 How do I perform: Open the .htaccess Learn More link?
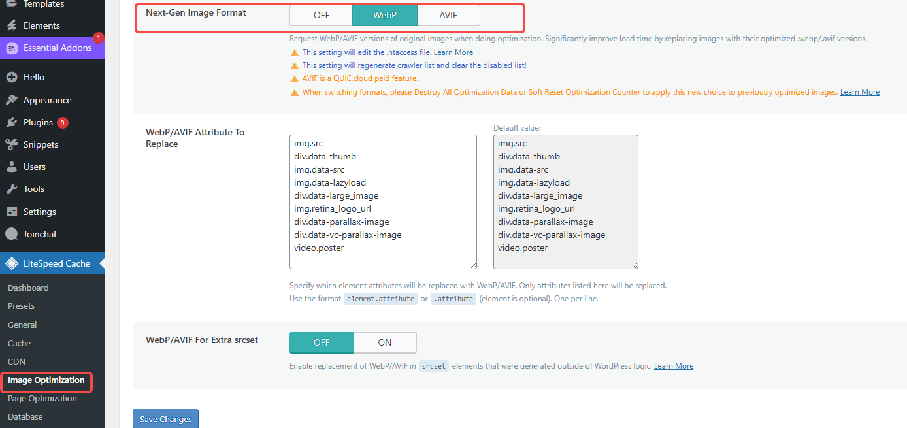453,52
